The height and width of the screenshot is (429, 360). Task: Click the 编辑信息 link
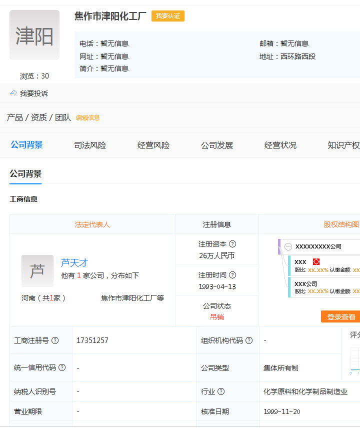click(88, 118)
